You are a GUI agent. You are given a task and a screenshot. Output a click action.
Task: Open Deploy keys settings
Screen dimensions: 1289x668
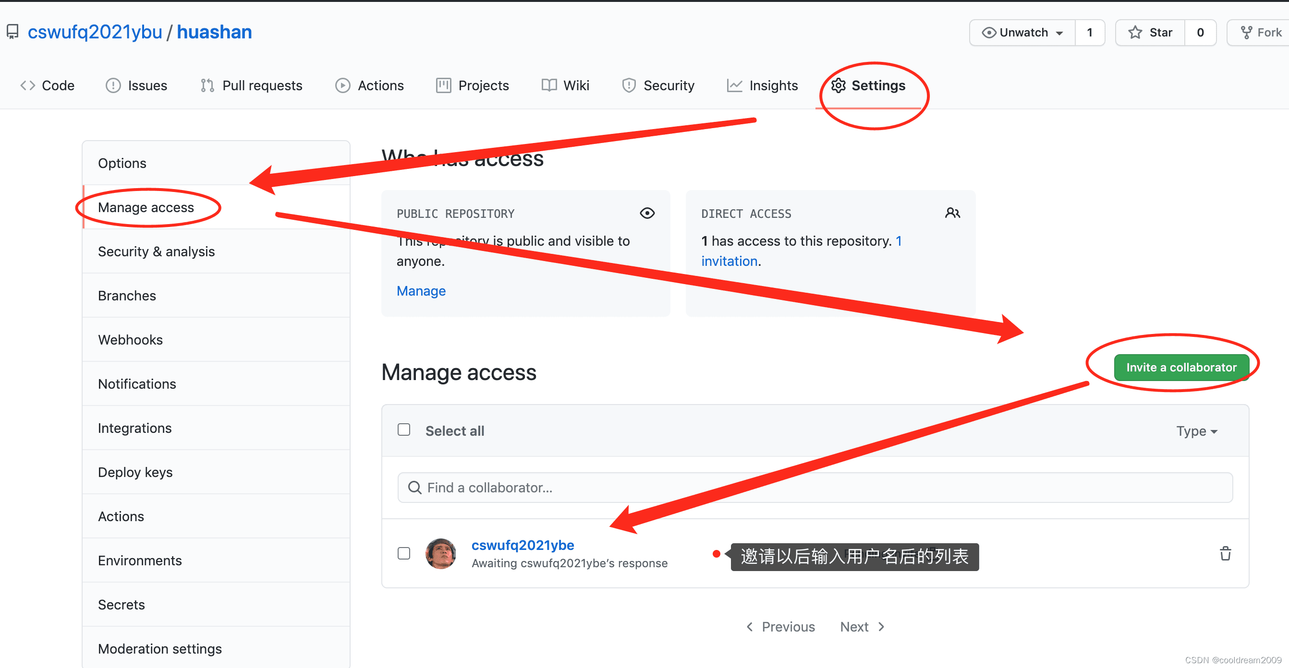coord(216,472)
